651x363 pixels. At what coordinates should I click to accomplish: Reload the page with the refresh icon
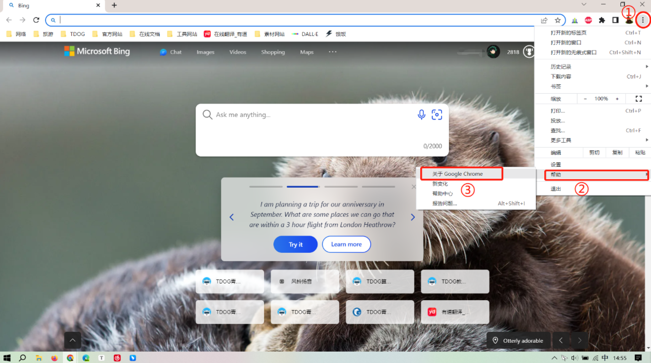tap(36, 20)
